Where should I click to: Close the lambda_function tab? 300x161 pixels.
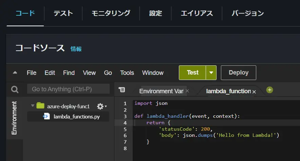[254, 92]
